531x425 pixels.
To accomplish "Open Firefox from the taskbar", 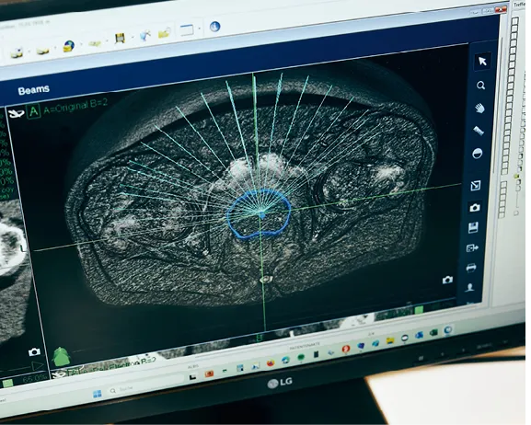I will click(271, 363).
